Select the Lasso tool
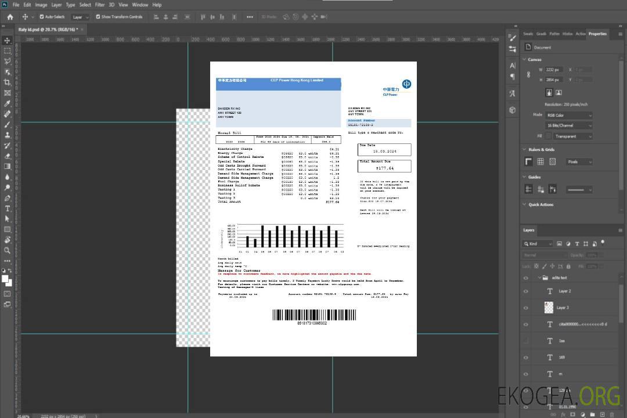This screenshot has width=627, height=418. tap(7, 61)
